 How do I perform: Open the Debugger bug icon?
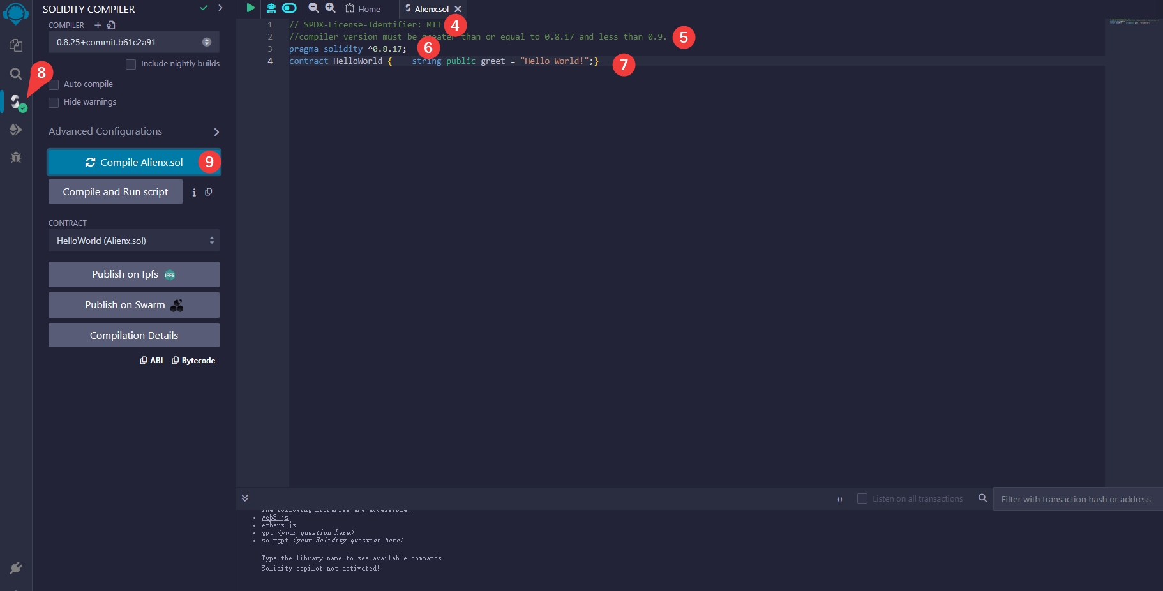tap(16, 157)
